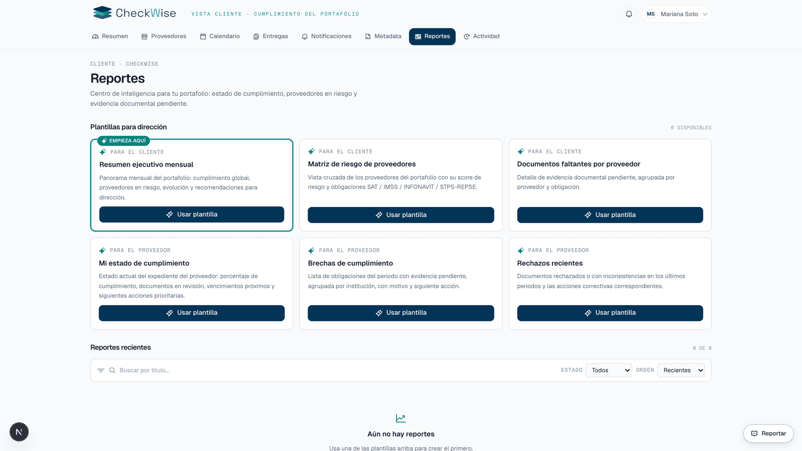Click the Reportar feedback button
The height and width of the screenshot is (451, 802).
769,433
